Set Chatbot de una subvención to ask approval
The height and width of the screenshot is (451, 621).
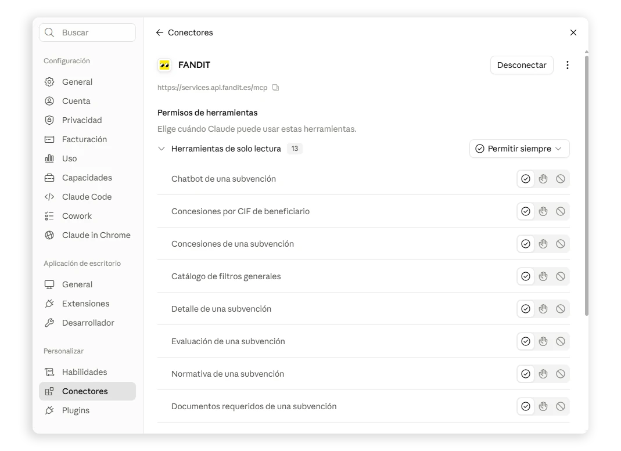point(543,179)
